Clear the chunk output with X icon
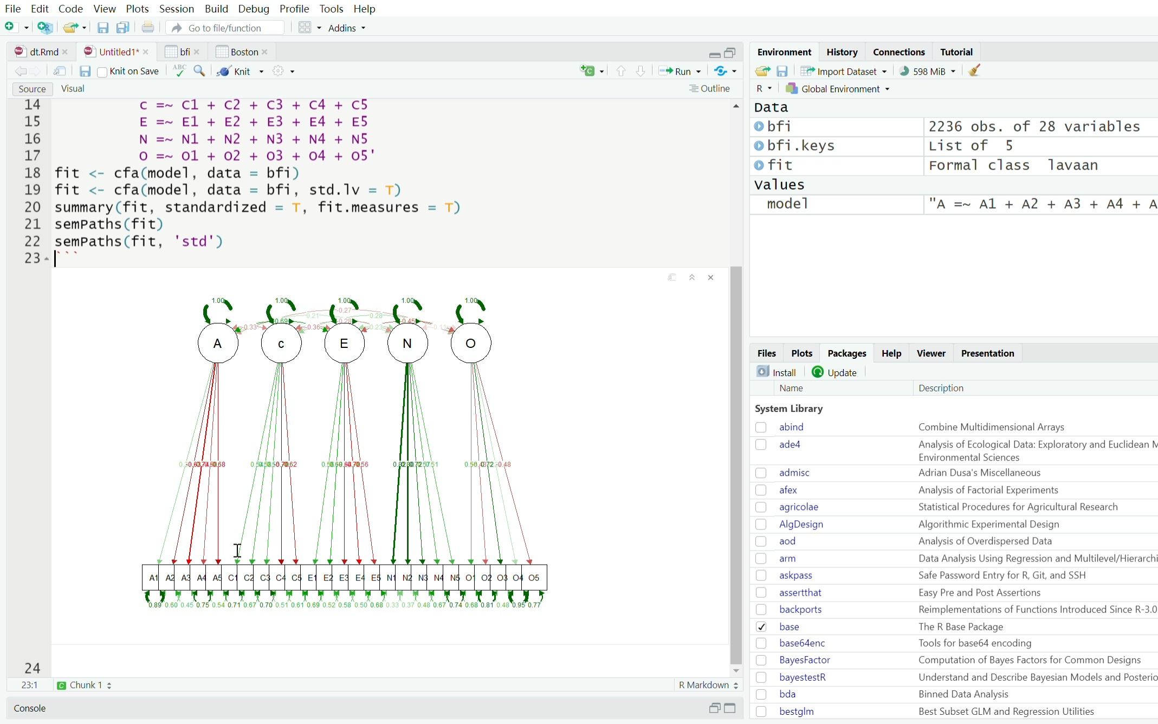 tap(711, 277)
